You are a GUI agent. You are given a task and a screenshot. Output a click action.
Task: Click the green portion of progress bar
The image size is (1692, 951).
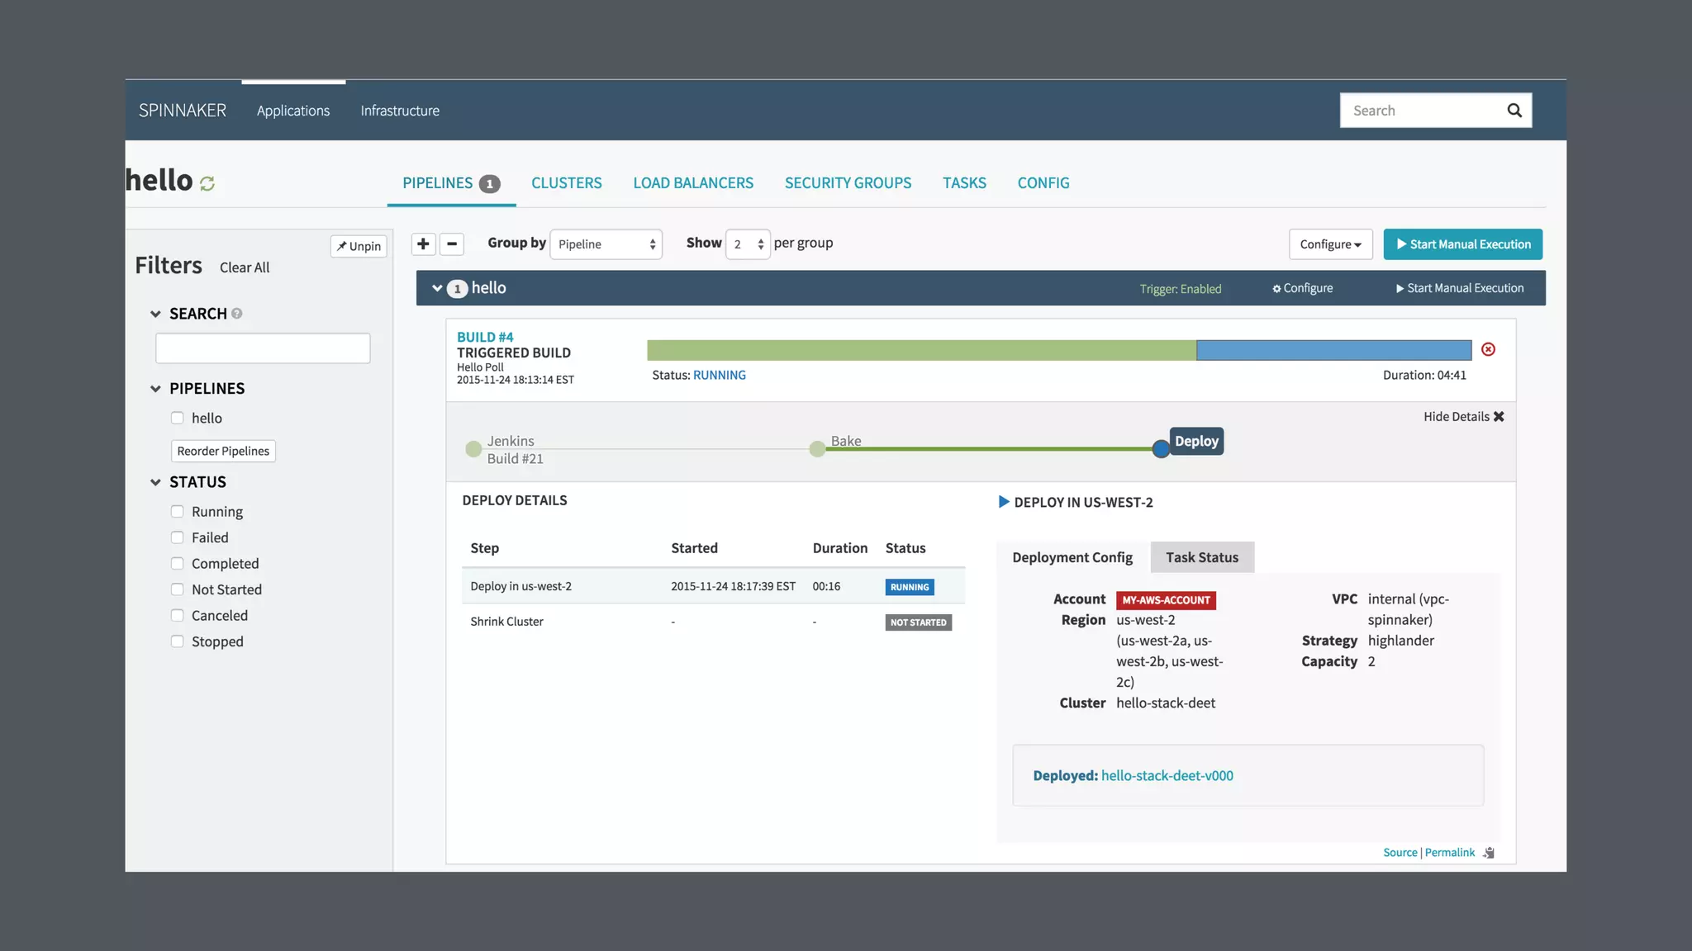point(920,350)
